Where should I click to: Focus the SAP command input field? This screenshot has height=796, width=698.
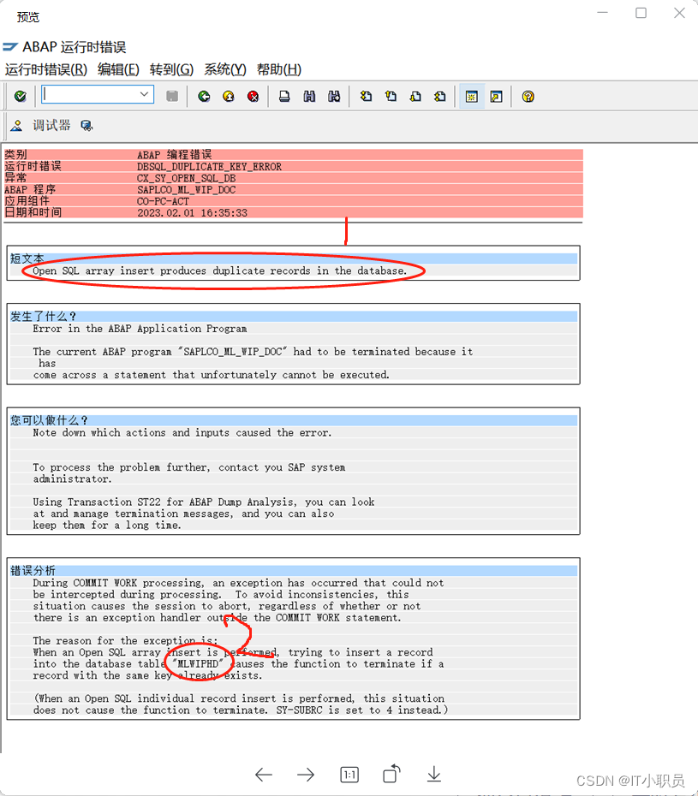98,94
